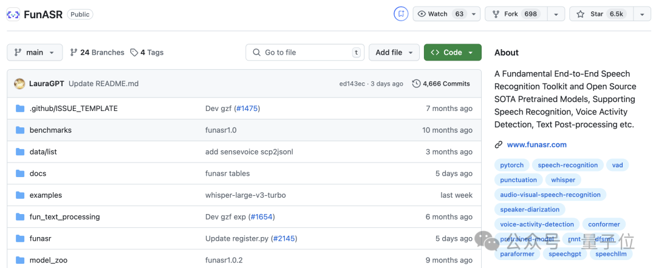Screen dimensions: 656x268
Task: Open the Add file dropdown
Action: pos(394,52)
